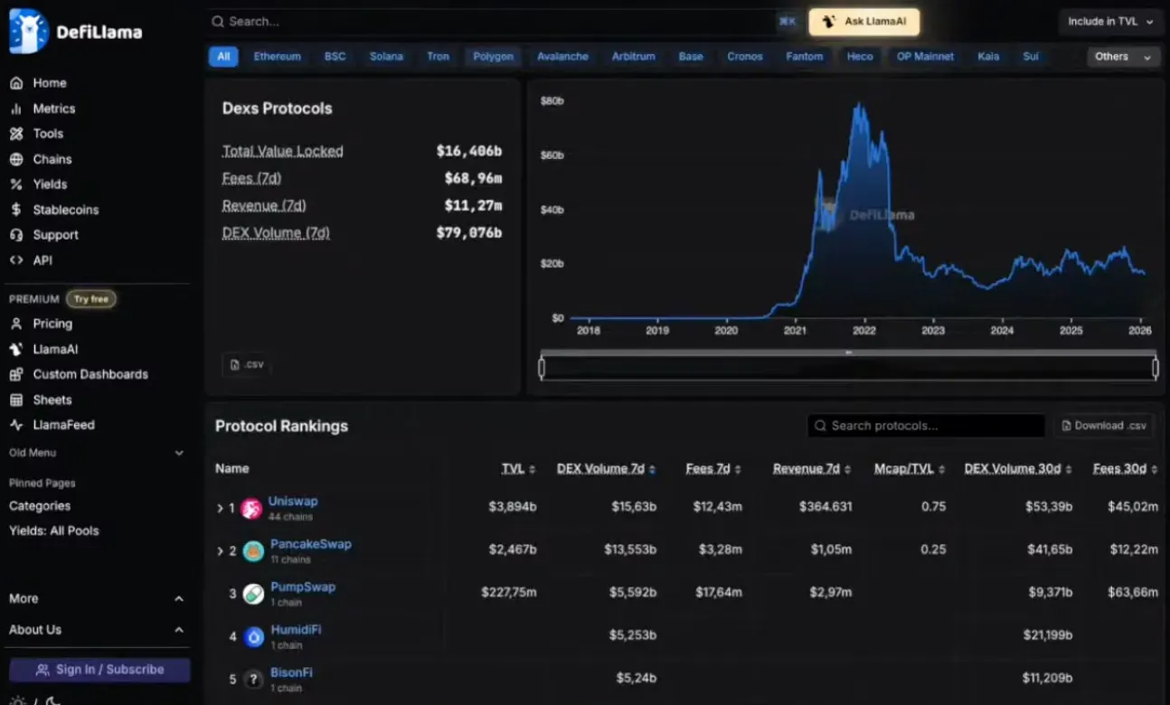Click the Stablecoins dollar icon
Viewport: 1170px width, 705px height.
[x=15, y=210]
